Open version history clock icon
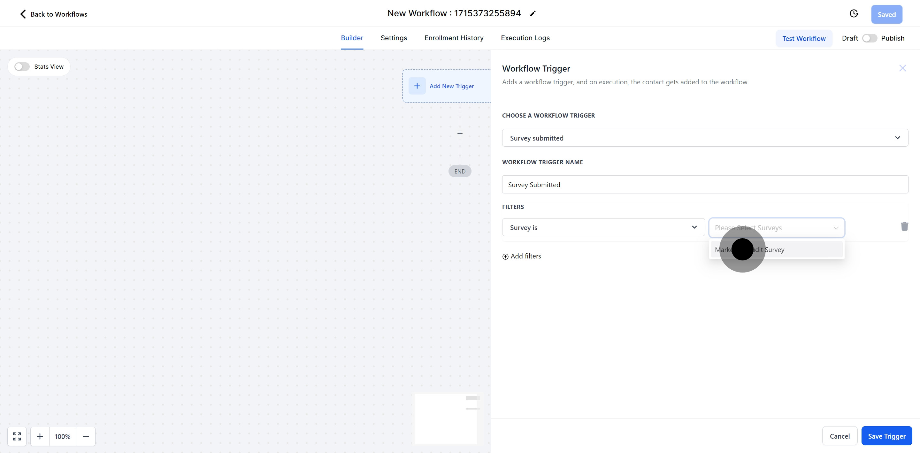This screenshot has height=453, width=920. [854, 14]
